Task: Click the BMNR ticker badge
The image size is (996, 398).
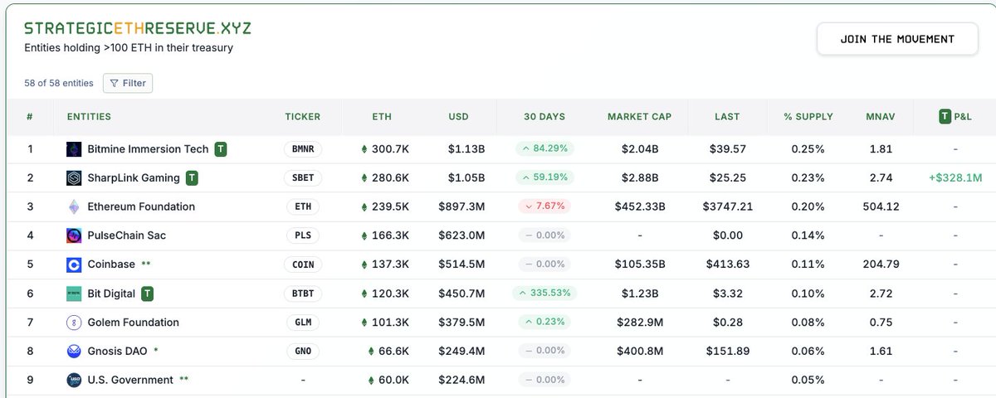Action: coord(302,149)
